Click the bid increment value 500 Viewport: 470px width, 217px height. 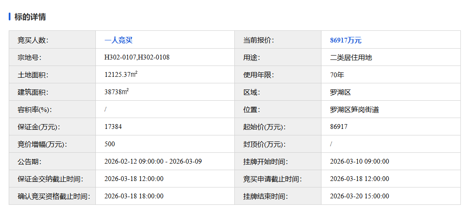click(110, 144)
